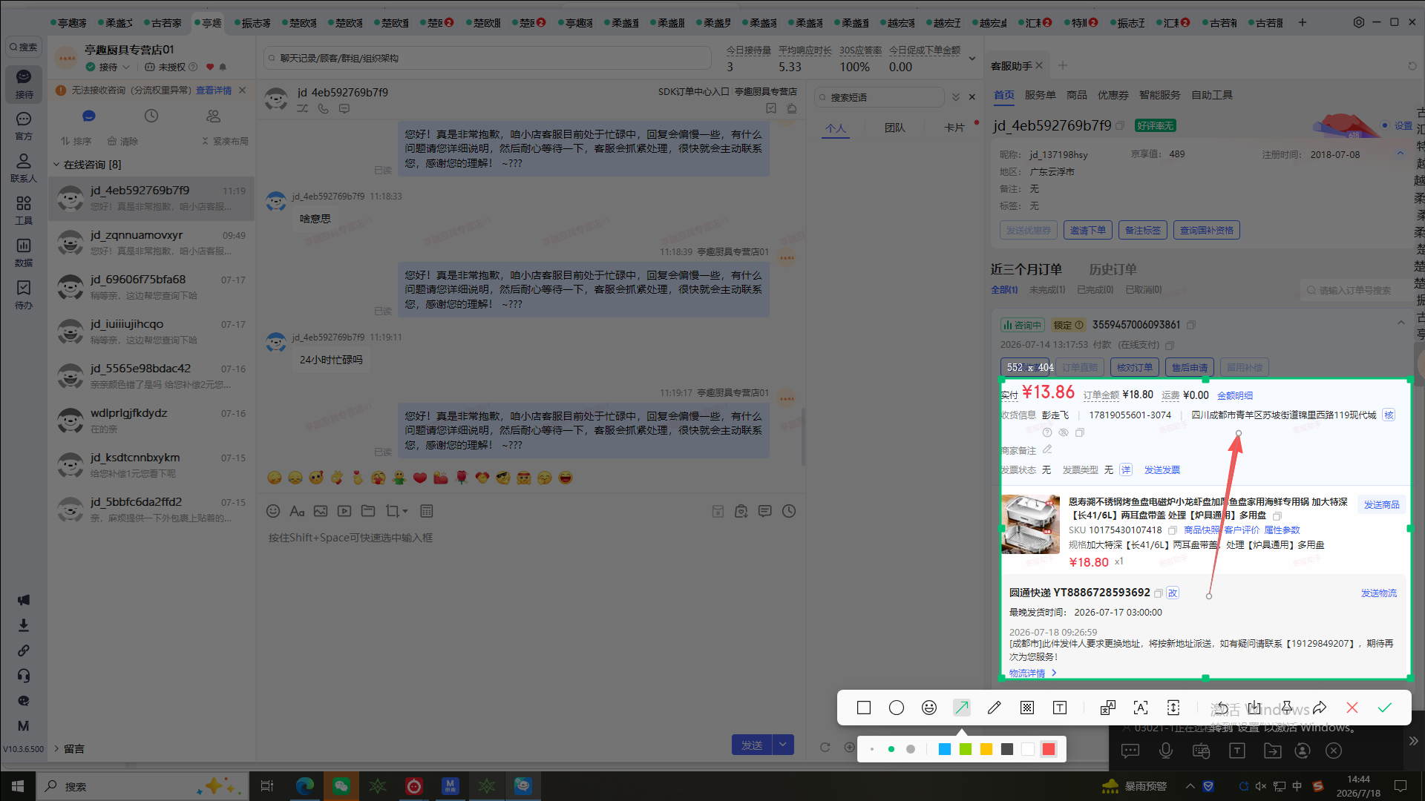The image size is (1425, 801).
Task: Open conversation with jd_zqnnuamovxyr
Action: point(151,243)
